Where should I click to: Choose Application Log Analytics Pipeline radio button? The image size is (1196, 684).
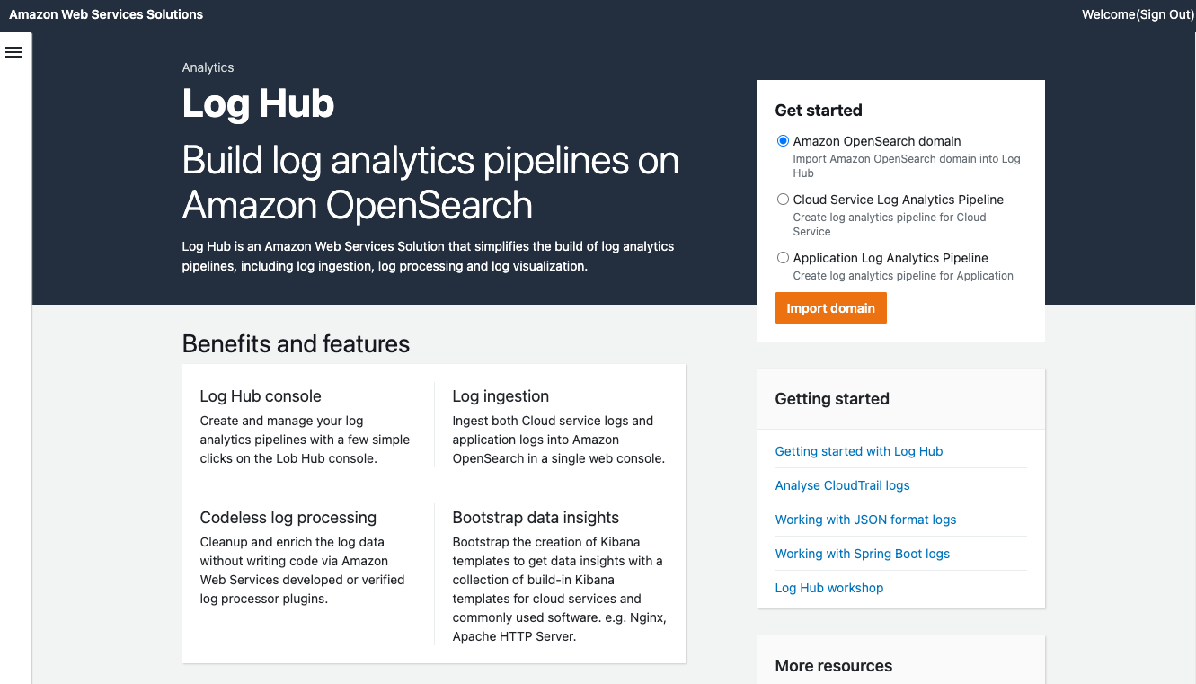coord(783,258)
